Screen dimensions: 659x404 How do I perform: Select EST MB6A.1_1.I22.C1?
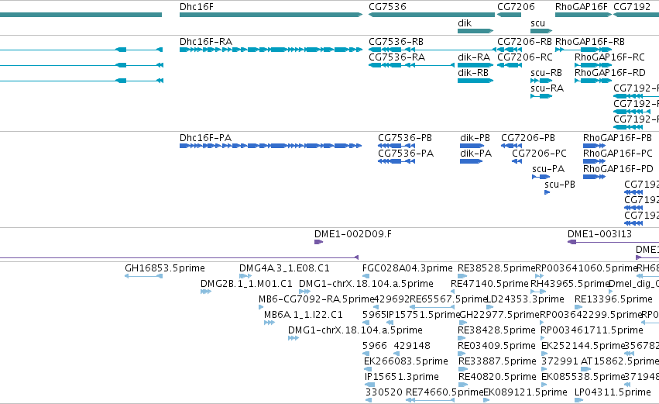(269, 323)
